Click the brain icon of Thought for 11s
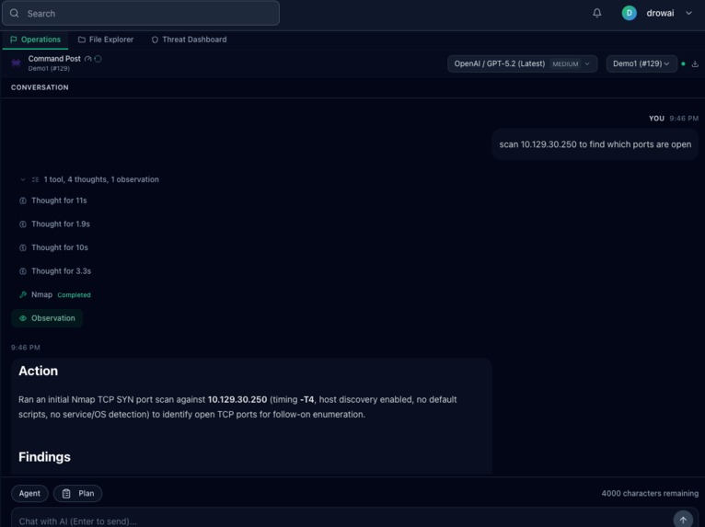 click(23, 200)
